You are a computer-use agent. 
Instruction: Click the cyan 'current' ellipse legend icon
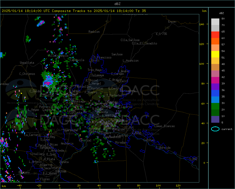(x=215, y=129)
